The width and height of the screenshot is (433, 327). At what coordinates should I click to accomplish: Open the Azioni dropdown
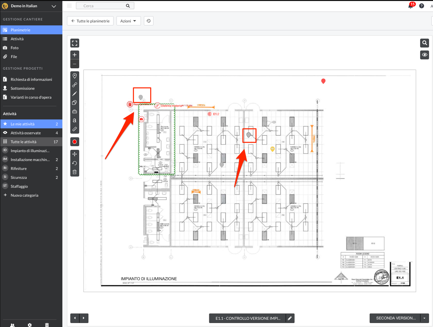[x=128, y=21]
